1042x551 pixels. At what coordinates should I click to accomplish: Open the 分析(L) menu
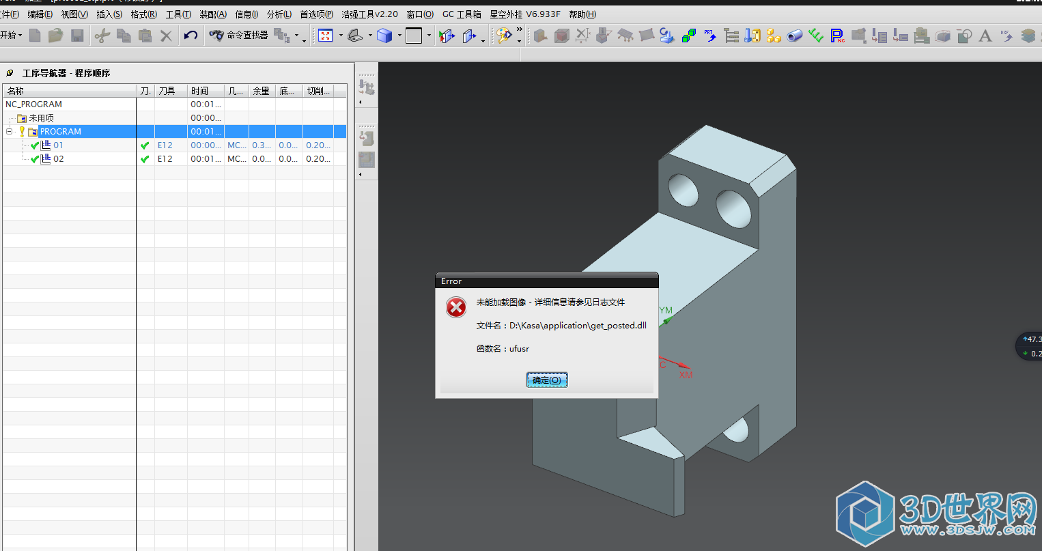click(279, 14)
